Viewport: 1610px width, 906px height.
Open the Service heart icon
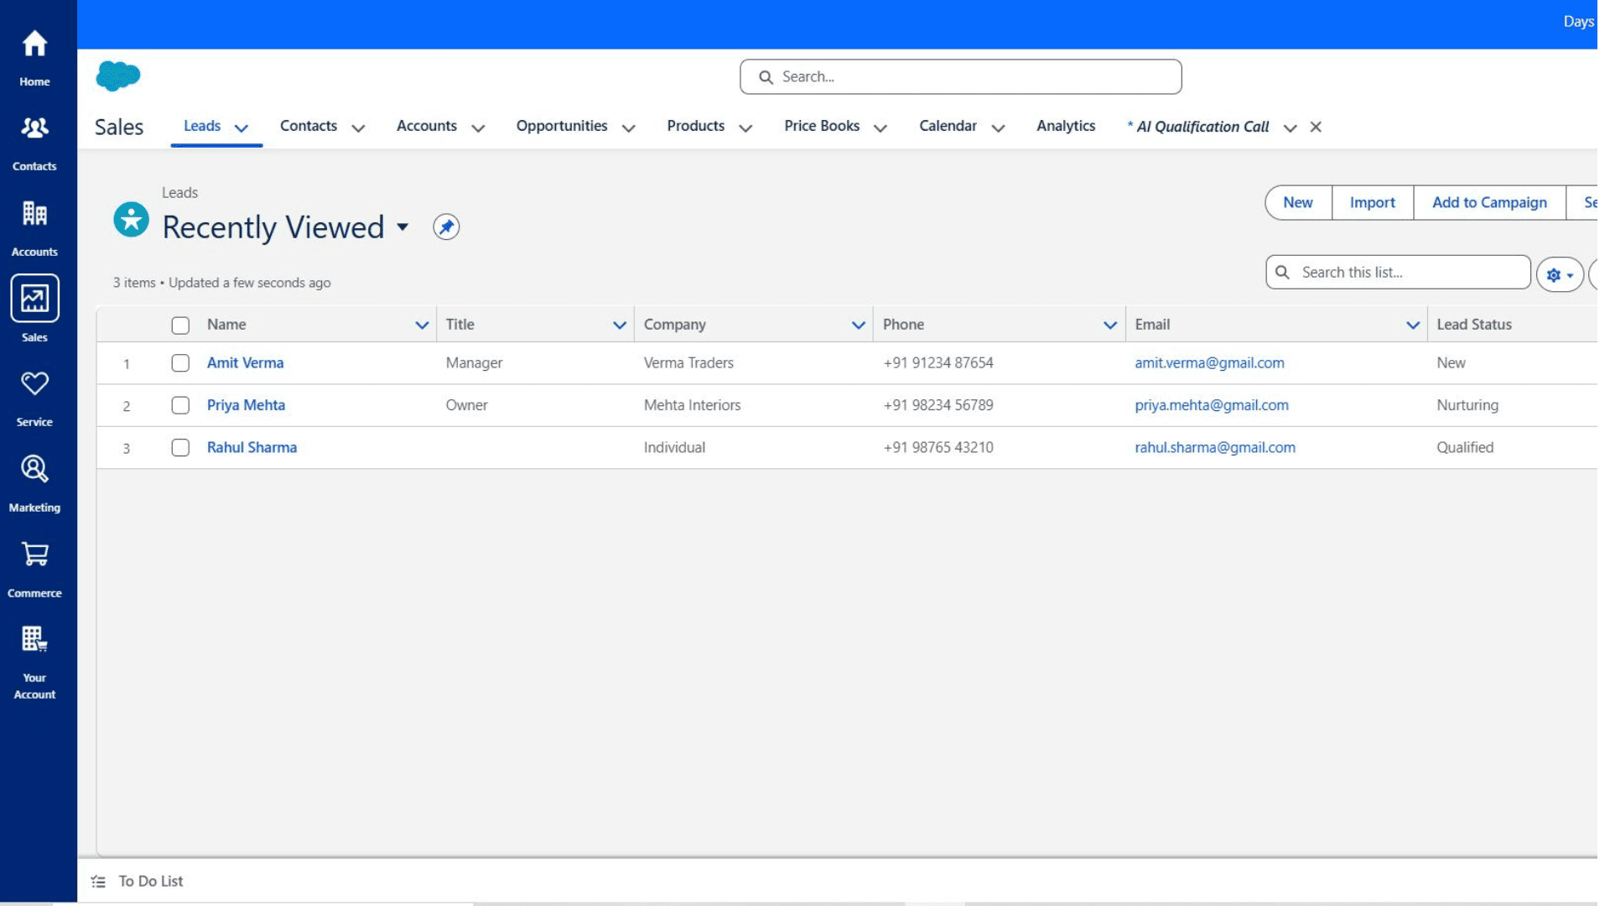[x=34, y=383]
